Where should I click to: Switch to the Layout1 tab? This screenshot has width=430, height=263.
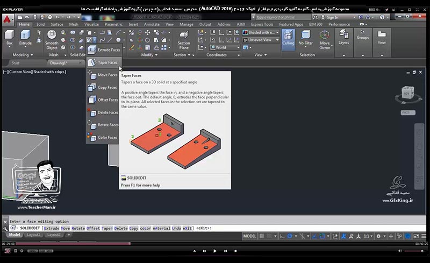[x=33, y=234]
